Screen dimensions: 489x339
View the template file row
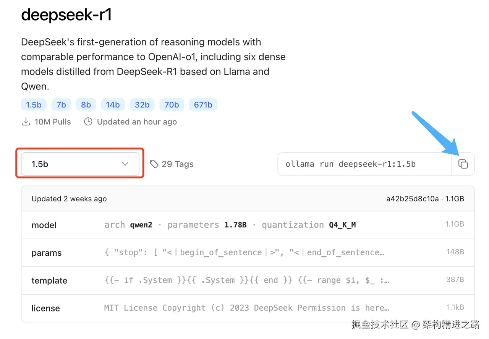click(x=248, y=280)
